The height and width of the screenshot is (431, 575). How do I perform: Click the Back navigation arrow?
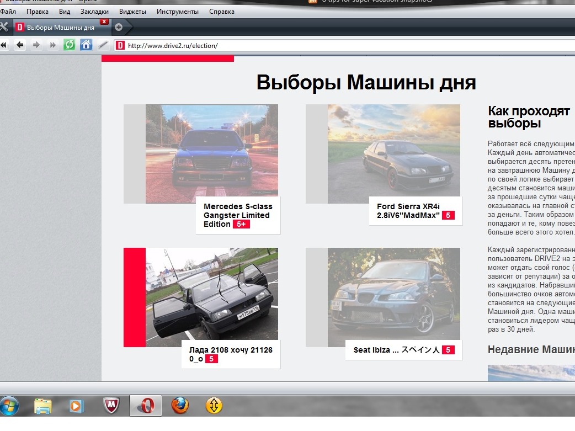20,45
